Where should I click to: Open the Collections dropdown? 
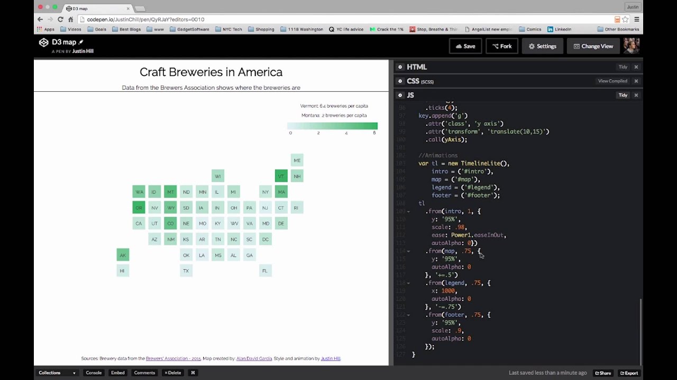pyautogui.click(x=57, y=373)
